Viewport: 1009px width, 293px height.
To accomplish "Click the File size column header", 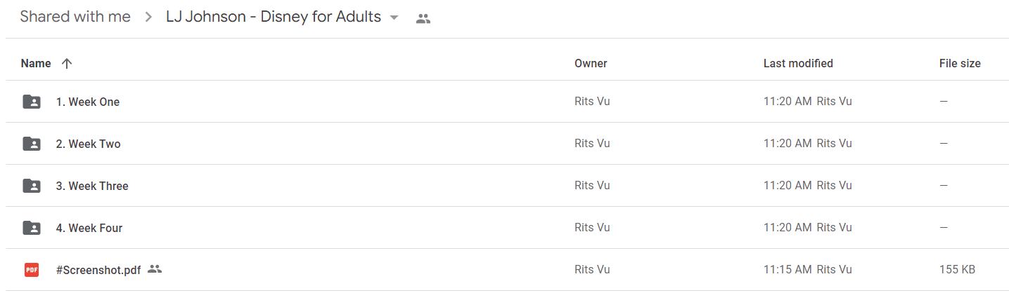I will pyautogui.click(x=960, y=63).
